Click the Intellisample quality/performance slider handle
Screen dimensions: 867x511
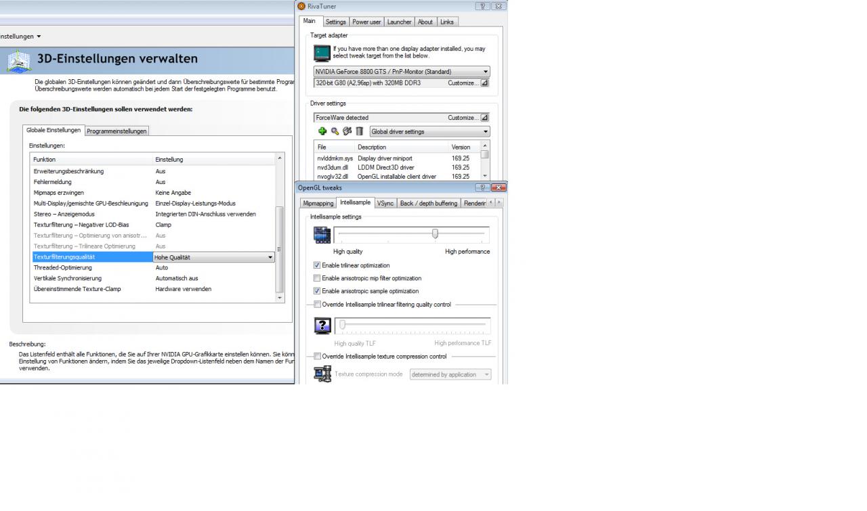point(435,234)
